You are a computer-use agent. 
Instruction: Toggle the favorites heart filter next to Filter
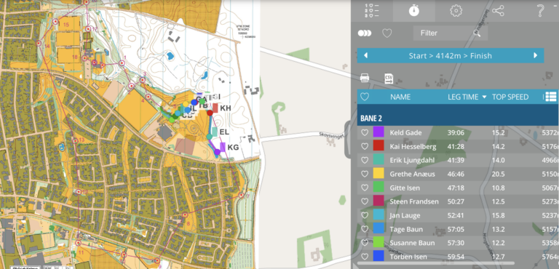[386, 33]
